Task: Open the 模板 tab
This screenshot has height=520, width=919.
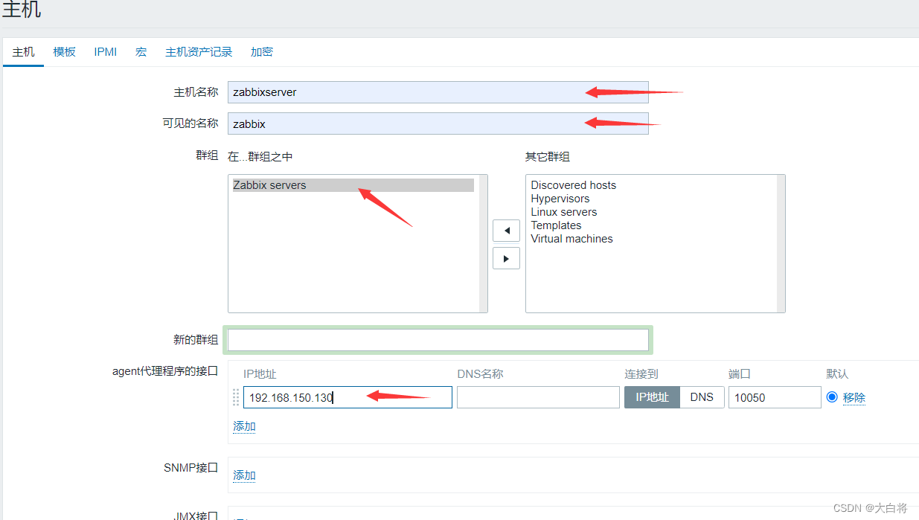Action: 64,51
